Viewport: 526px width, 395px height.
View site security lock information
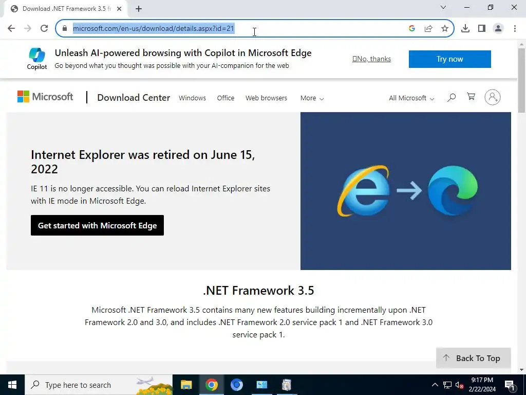[65, 28]
